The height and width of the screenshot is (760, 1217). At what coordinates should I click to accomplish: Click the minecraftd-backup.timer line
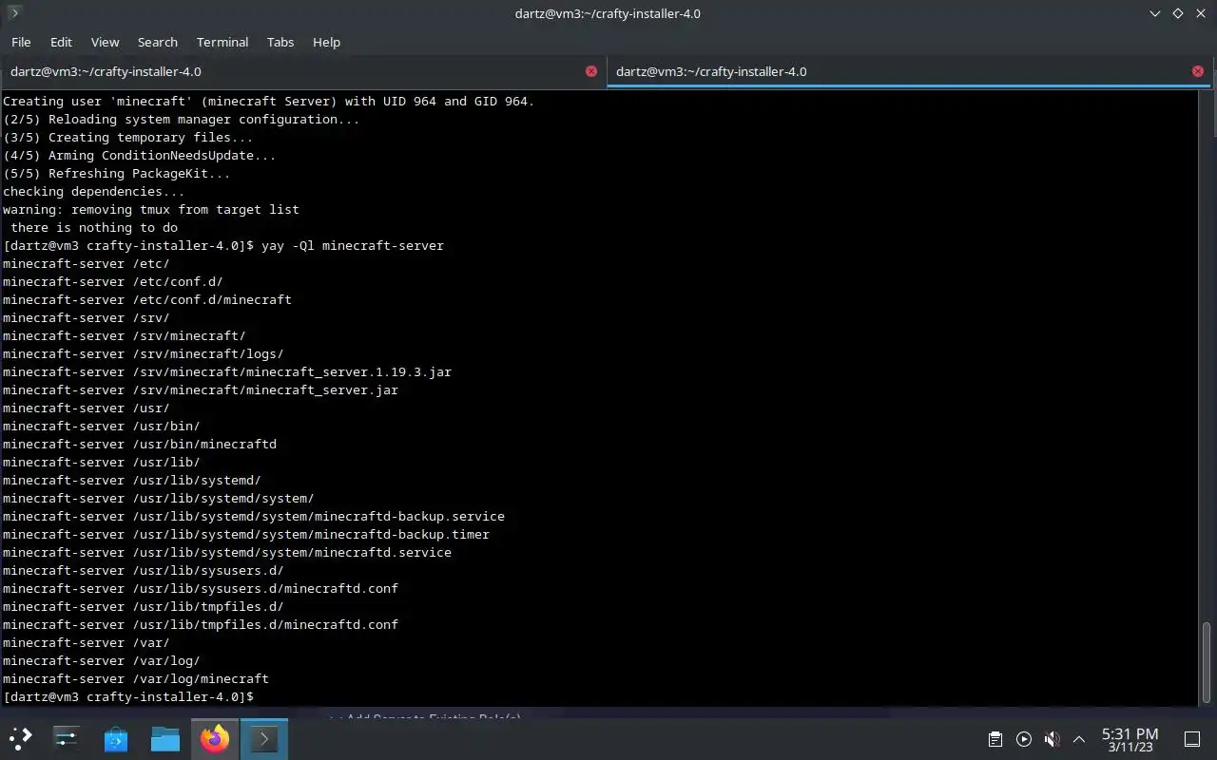point(246,534)
